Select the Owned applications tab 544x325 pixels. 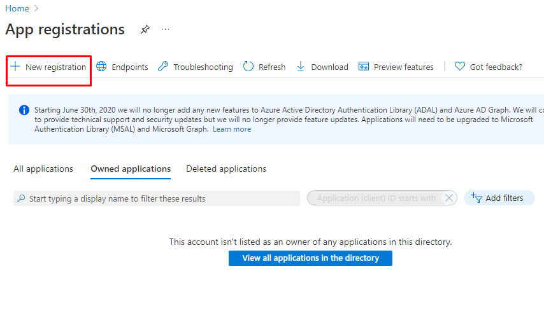[131, 169]
